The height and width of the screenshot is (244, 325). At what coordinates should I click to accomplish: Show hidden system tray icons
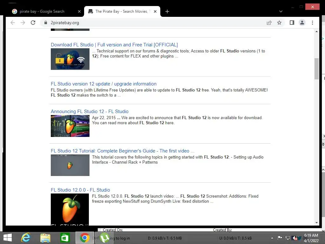(272, 238)
